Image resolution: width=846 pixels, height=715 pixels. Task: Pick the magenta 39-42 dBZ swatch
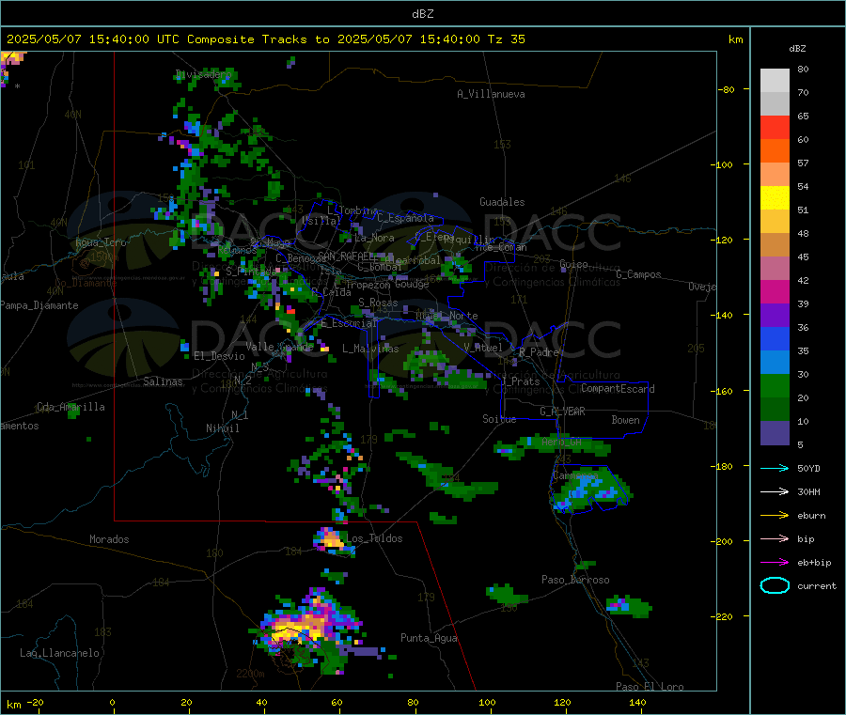pyautogui.click(x=775, y=291)
